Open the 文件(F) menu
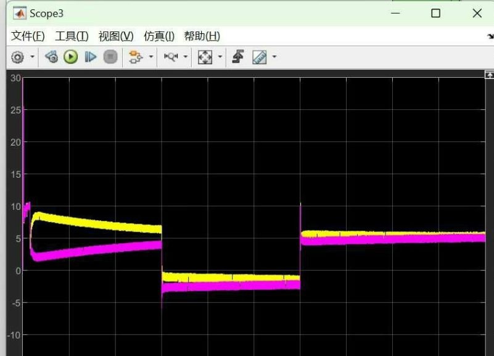 [28, 36]
